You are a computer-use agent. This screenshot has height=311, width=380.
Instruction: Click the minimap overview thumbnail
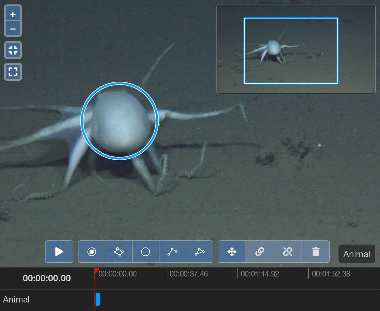point(296,49)
